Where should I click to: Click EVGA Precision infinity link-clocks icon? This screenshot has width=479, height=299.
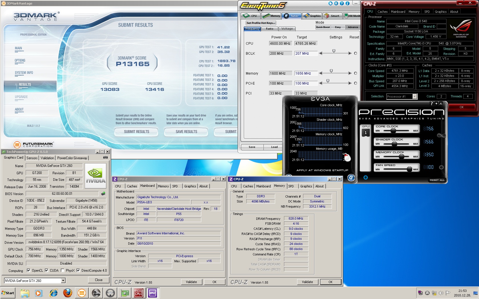441,135
